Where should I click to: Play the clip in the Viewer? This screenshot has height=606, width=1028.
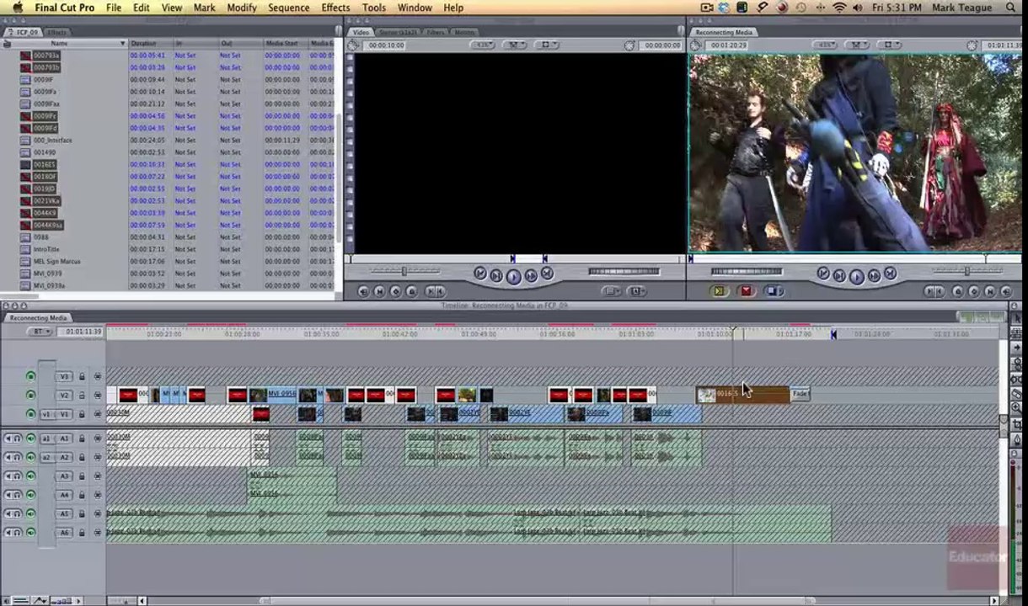coord(513,276)
